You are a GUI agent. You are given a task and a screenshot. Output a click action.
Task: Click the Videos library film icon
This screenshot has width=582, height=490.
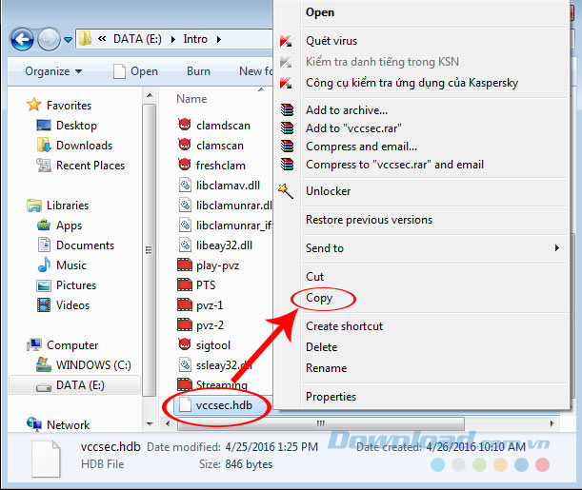tap(44, 305)
